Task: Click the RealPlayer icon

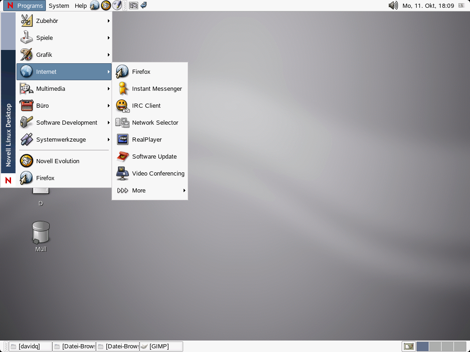Action: coord(122,139)
